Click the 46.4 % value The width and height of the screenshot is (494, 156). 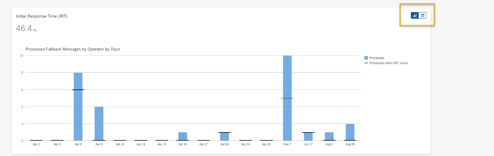point(26,28)
